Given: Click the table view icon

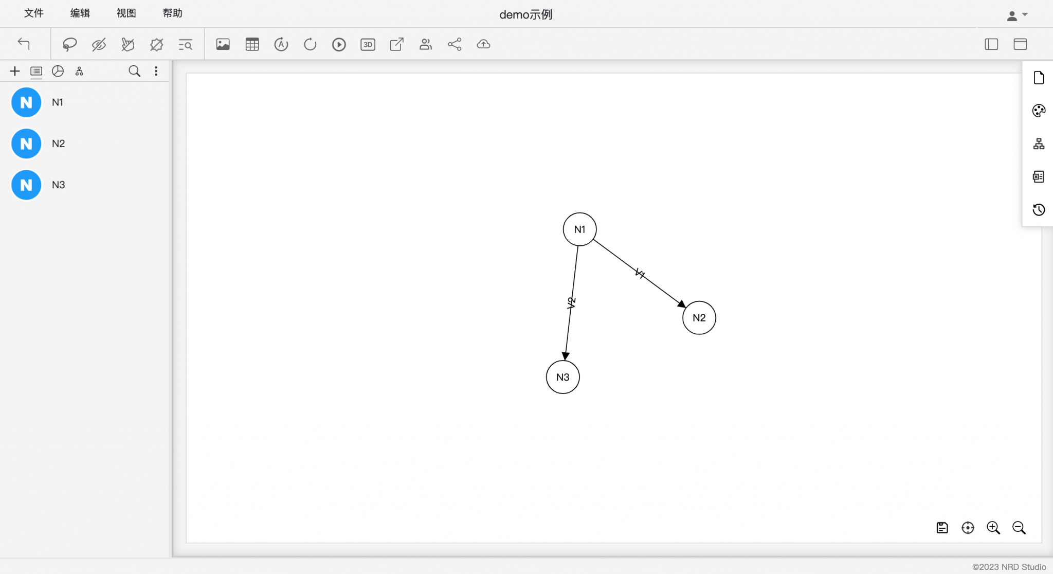Looking at the screenshot, I should 252,44.
